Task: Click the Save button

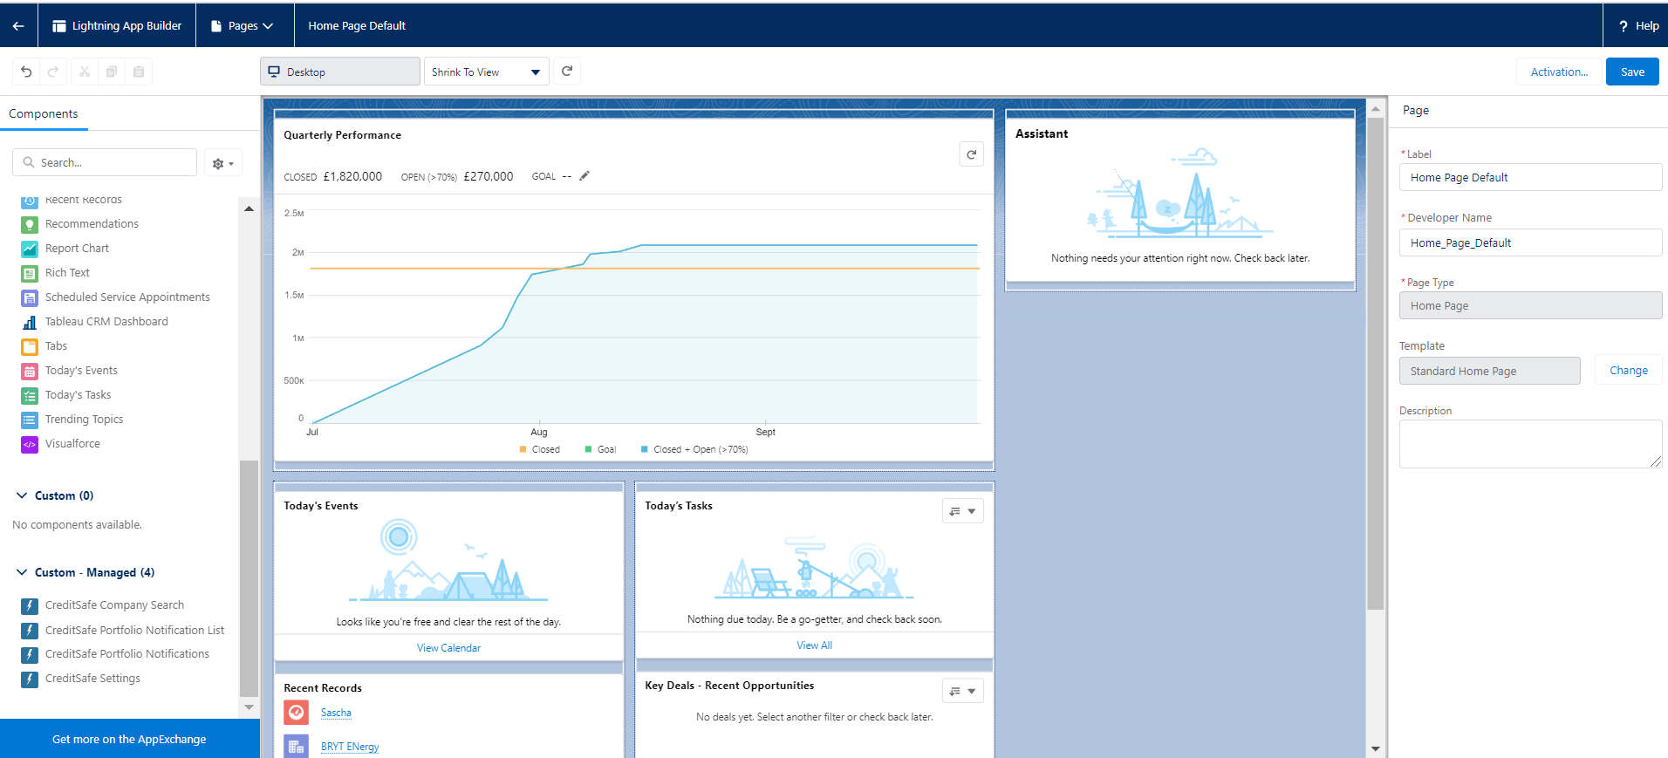Action: pyautogui.click(x=1631, y=72)
